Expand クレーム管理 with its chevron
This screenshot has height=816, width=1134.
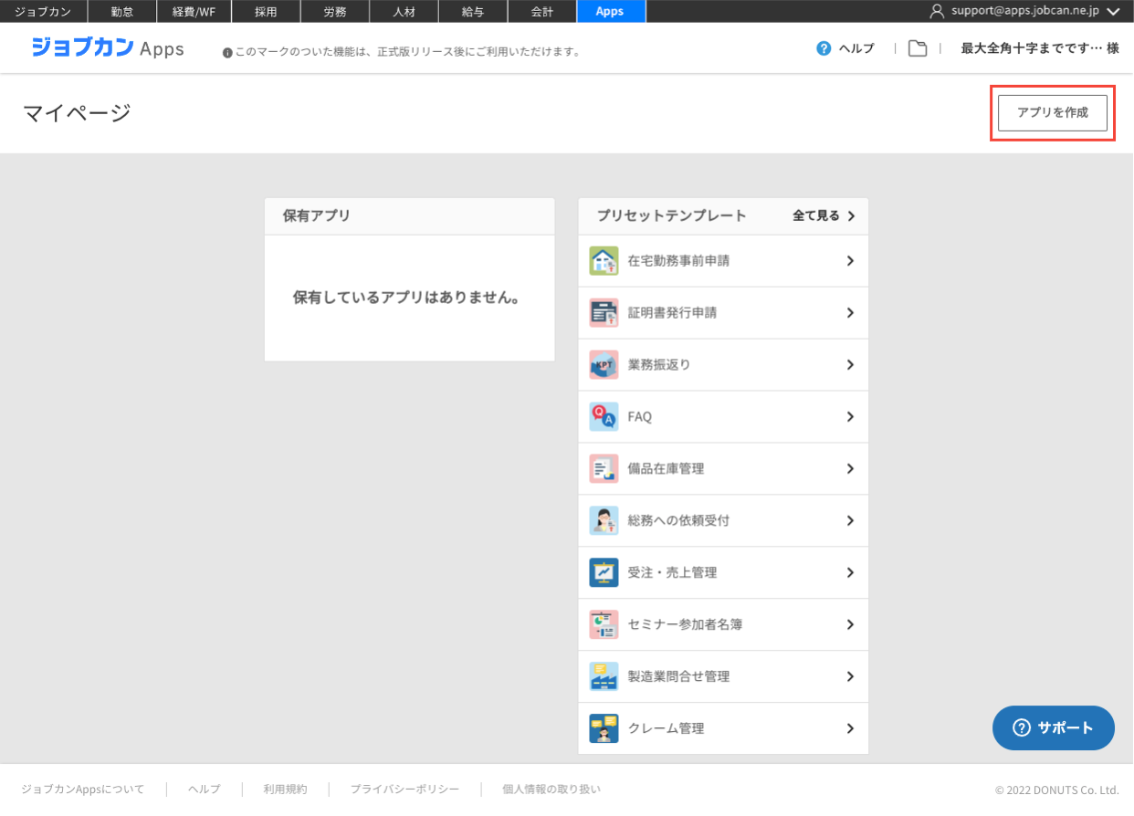[x=850, y=729]
